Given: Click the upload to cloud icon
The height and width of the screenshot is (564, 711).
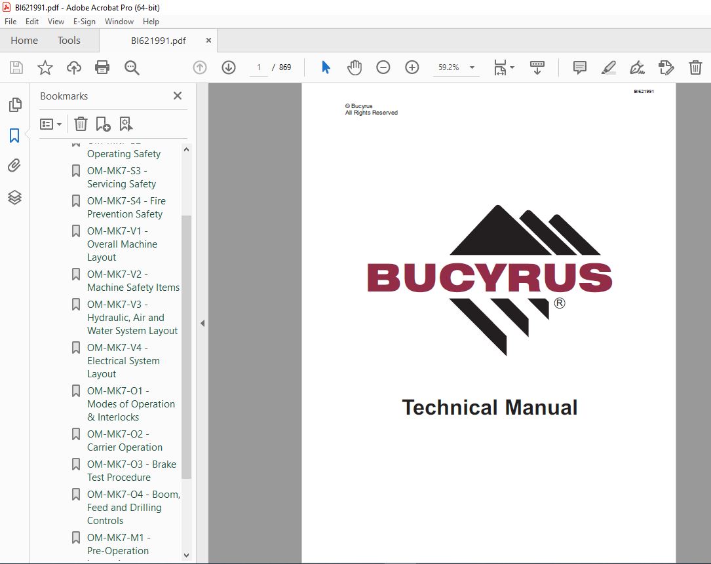Looking at the screenshot, I should pyautogui.click(x=74, y=67).
